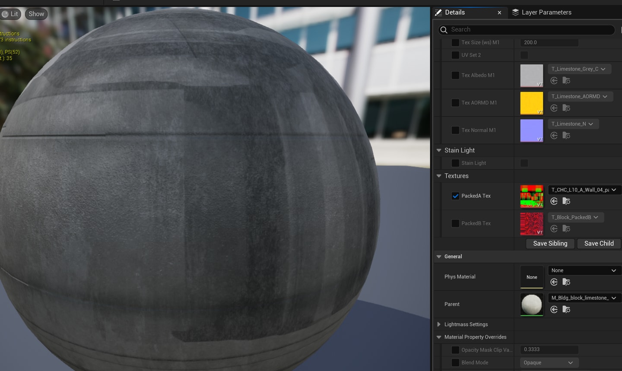Viewport: 622px width, 371px height.
Task: Click the Tex Albedo M1 grey thumbnail
Action: (x=532, y=76)
